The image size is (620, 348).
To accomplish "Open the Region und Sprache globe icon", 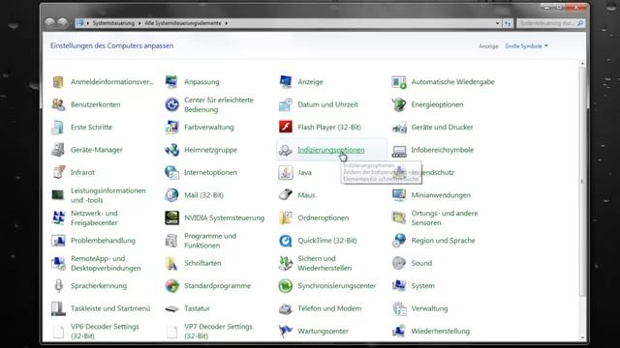I will [398, 241].
